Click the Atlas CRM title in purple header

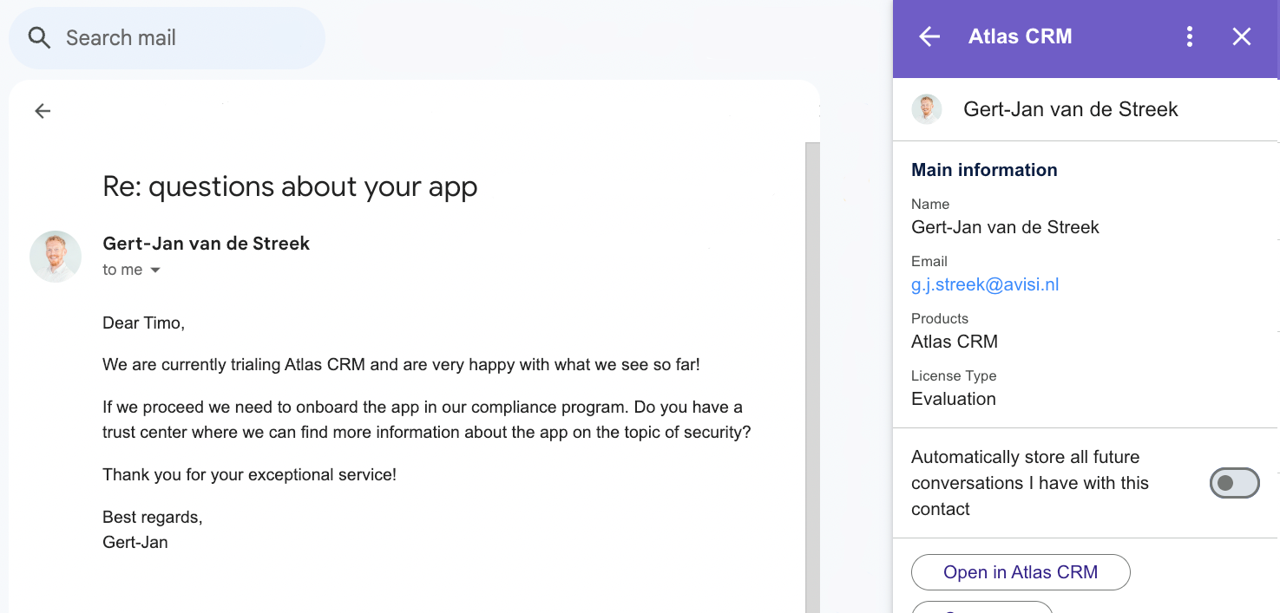[1020, 36]
